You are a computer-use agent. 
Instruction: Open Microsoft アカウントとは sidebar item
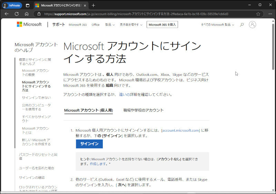36,131
